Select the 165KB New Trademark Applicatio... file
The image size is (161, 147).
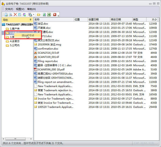tap(55, 94)
